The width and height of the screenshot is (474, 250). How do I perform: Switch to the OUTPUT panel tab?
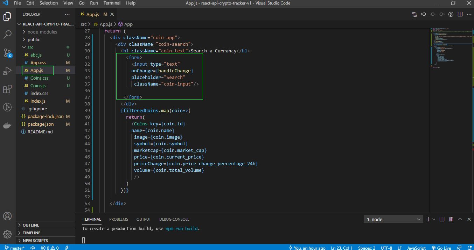coord(144,219)
